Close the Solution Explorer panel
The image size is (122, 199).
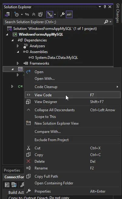110,7
